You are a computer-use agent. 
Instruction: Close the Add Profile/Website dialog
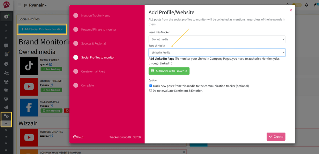tap(291, 10)
